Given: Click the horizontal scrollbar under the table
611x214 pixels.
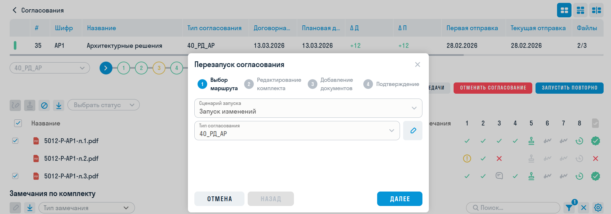Looking at the screenshot, I should click(x=237, y=55).
